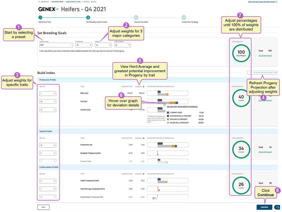Click Progeny info icon in Conformation Profile

coord(144,174)
